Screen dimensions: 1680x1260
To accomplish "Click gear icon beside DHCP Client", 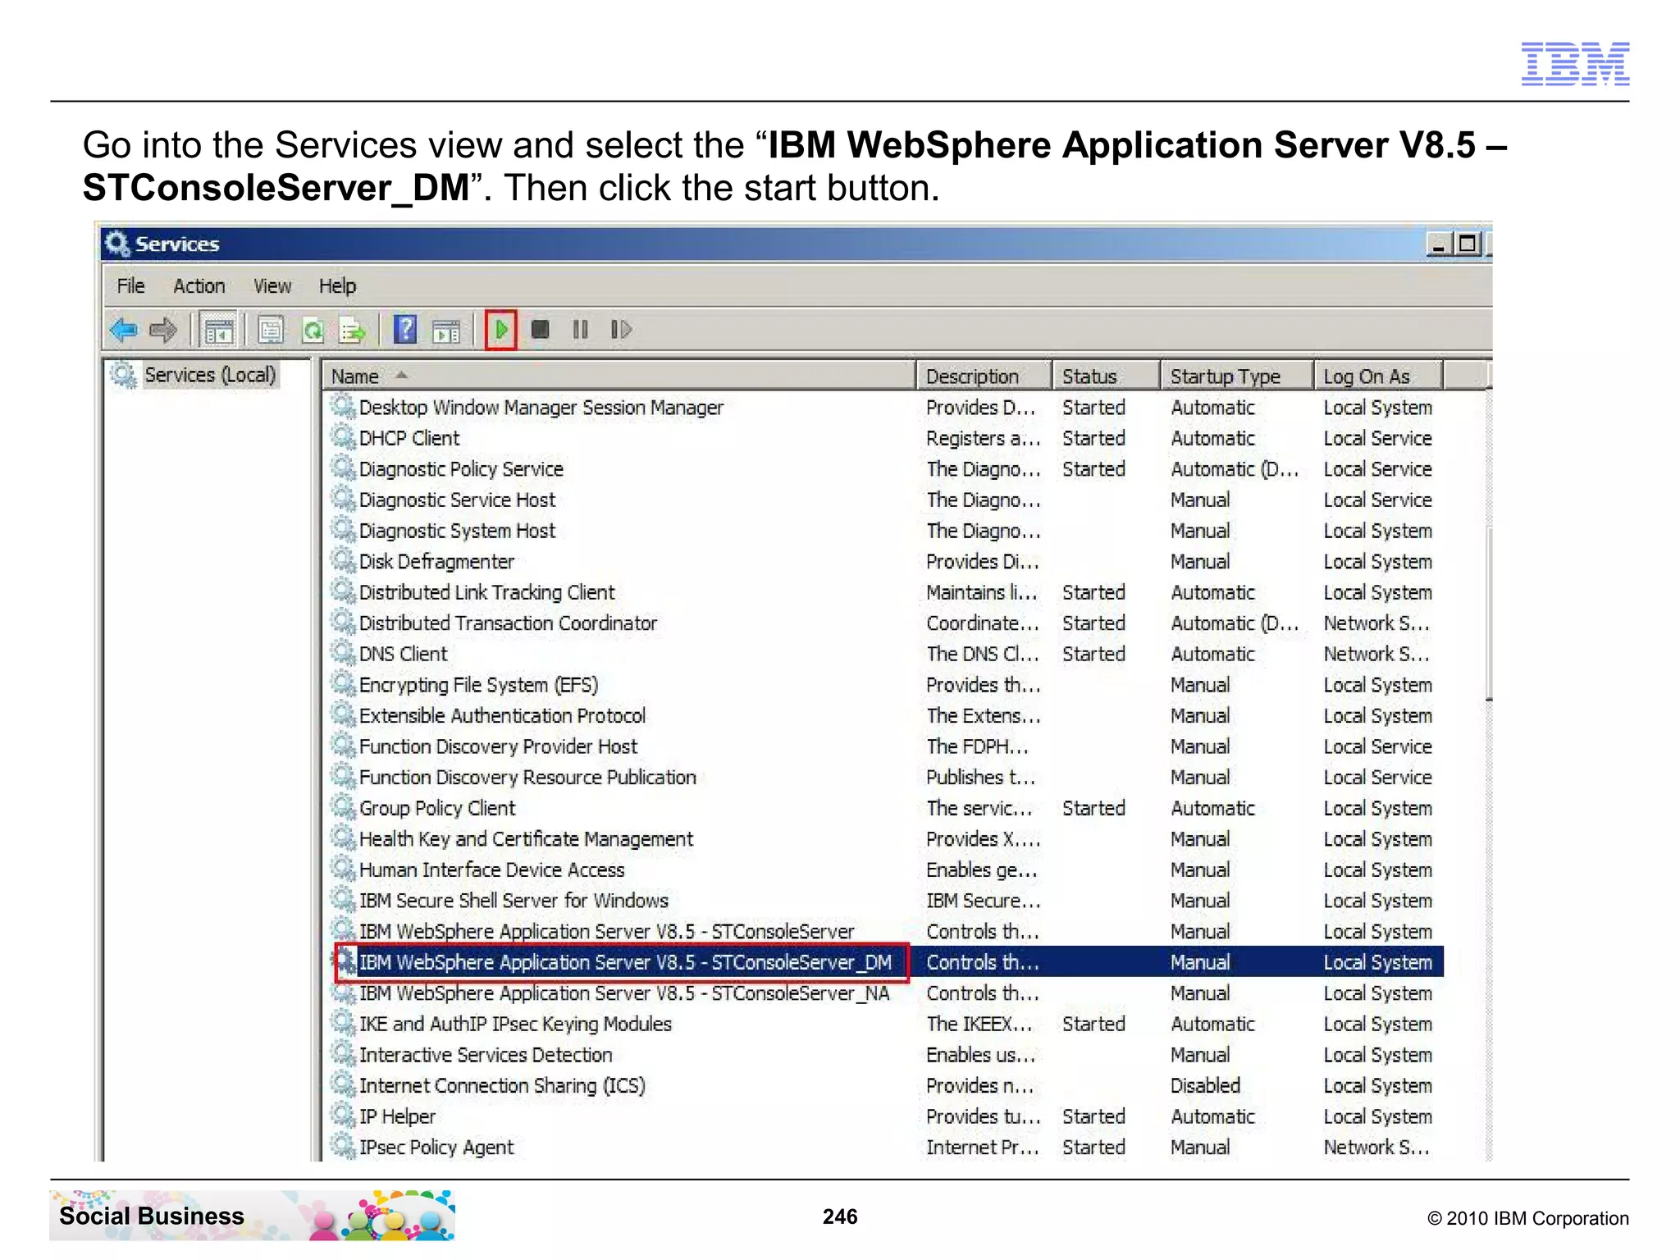I will coord(343,437).
